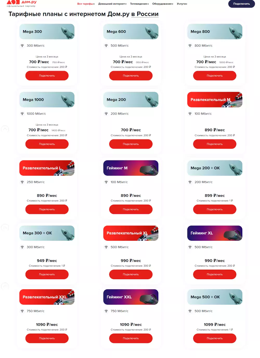The height and width of the screenshot is (358, 260).
Task: Click the VR headset icon on Гейминг XXL
Action: [x=149, y=298]
